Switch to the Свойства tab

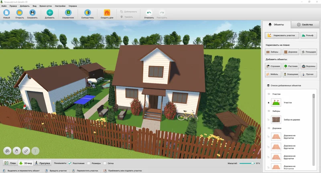[305, 25]
